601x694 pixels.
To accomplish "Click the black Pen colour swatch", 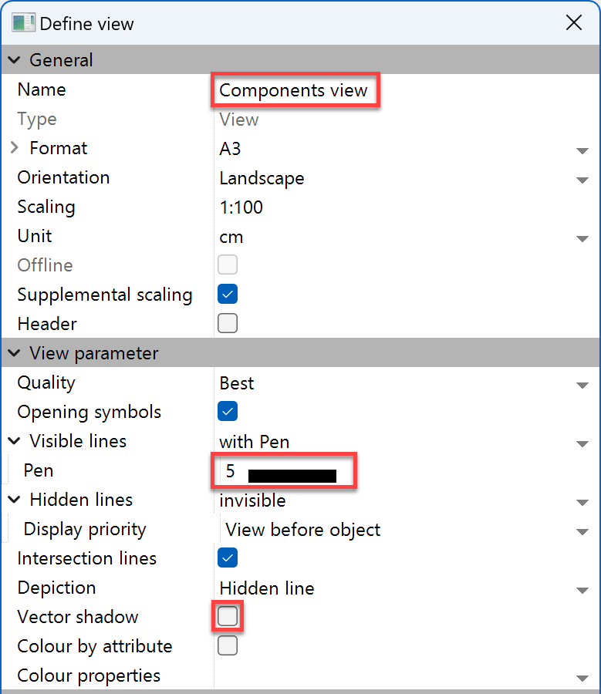I will 292,475.
